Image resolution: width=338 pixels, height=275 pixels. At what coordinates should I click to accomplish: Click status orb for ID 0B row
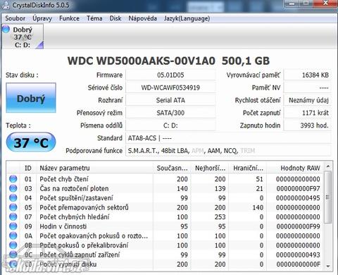(x=13, y=245)
